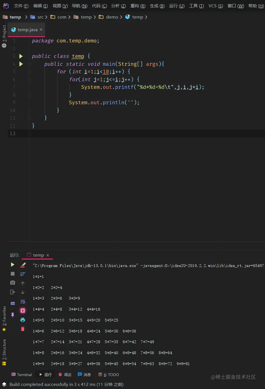Click line number 13 in editor gutter

tap(13, 134)
